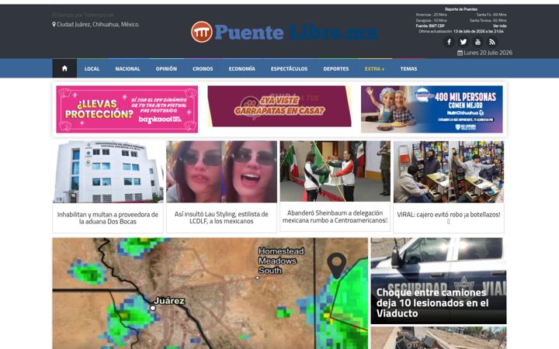Click the 'Última actualización' timestamp
Viewport: 559px width, 349px height.
[x=461, y=31]
